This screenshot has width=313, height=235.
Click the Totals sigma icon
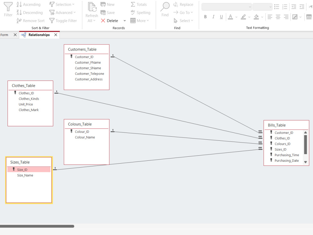tap(133, 4)
